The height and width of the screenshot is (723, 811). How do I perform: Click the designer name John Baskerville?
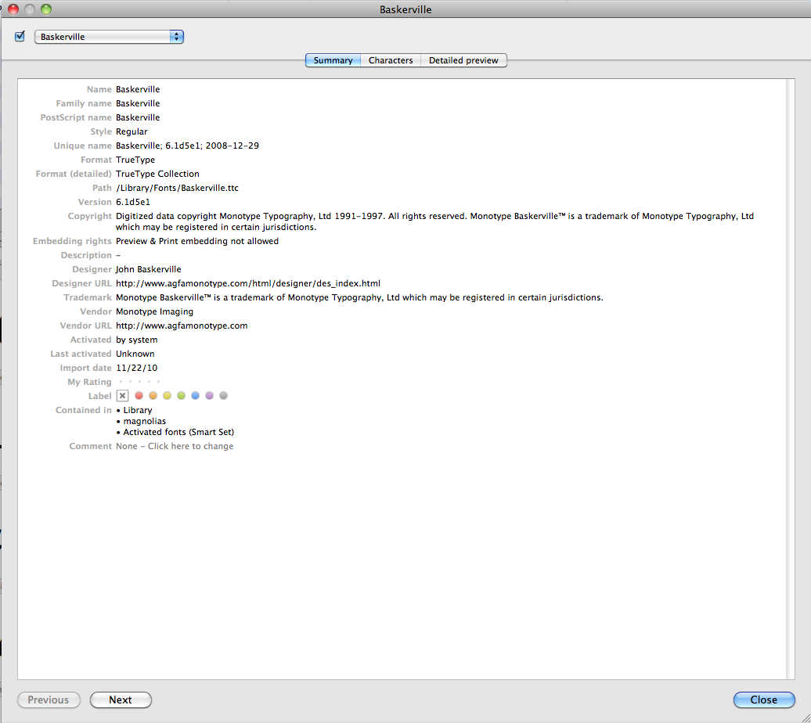click(x=149, y=269)
